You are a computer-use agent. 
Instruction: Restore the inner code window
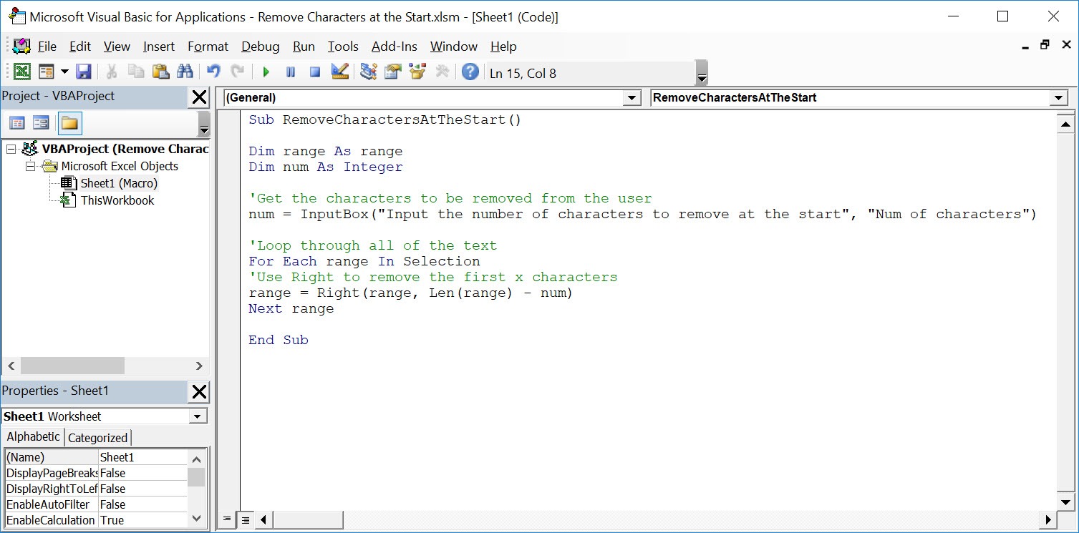click(1045, 44)
